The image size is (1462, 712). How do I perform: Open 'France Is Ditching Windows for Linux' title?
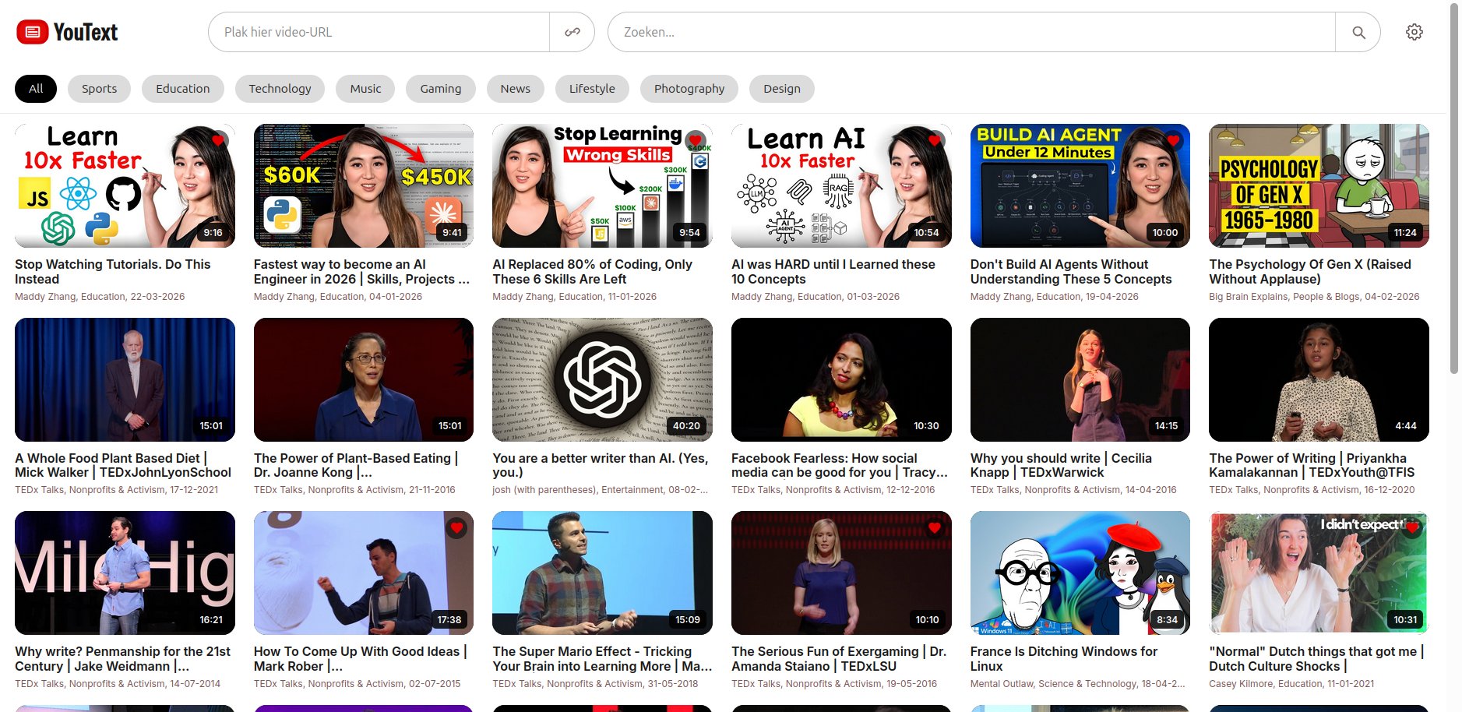tap(1063, 658)
